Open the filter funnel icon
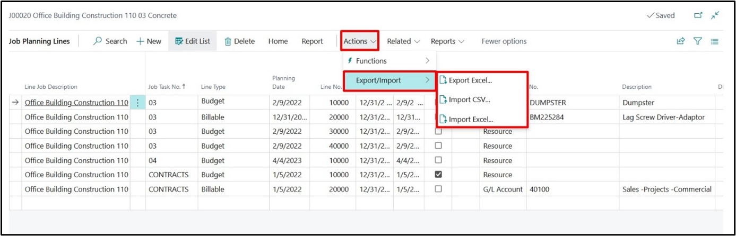Screen dimensions: 736x236 698,41
